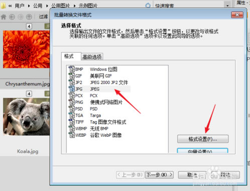
Task: Click the home icon in browser toolbar
Action: click(4, 17)
